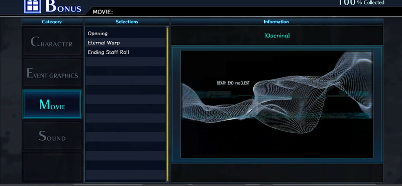Select the Opening movie entry
402x186 pixels.
point(125,33)
